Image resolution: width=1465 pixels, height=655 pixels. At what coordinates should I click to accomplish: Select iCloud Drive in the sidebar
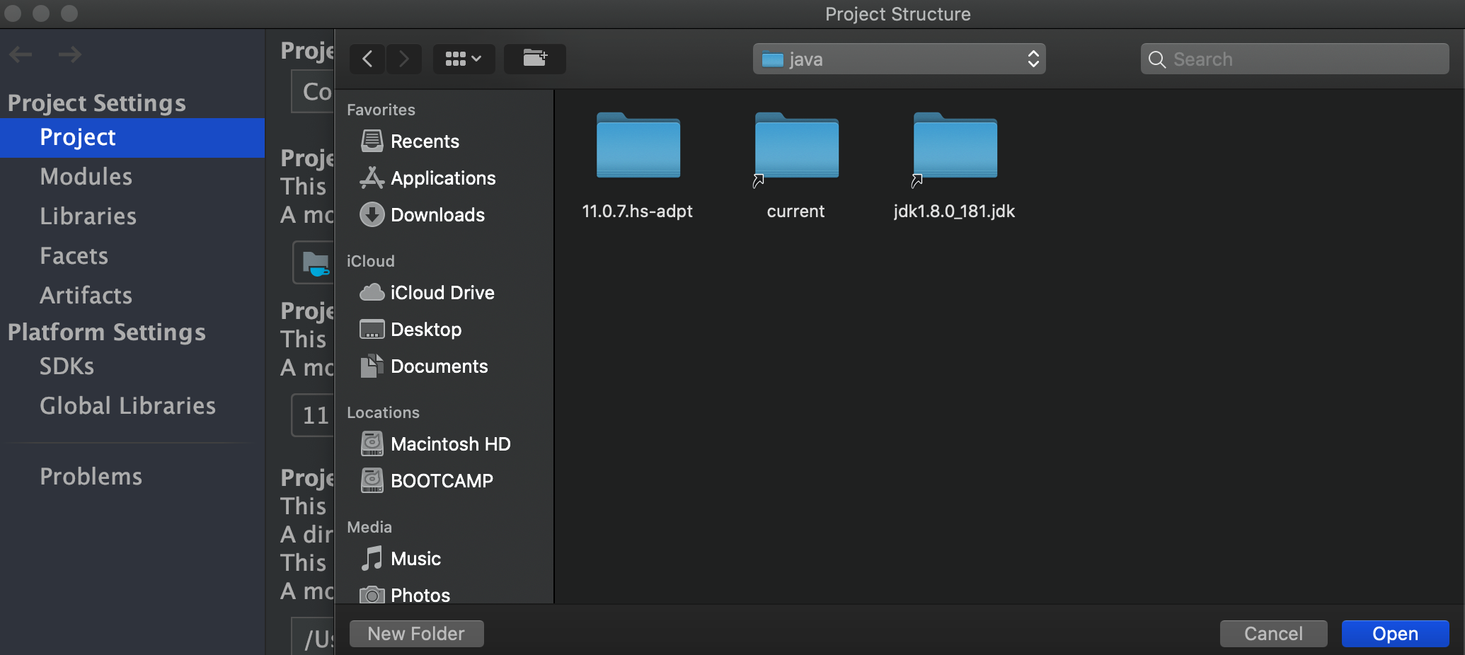pyautogui.click(x=442, y=292)
